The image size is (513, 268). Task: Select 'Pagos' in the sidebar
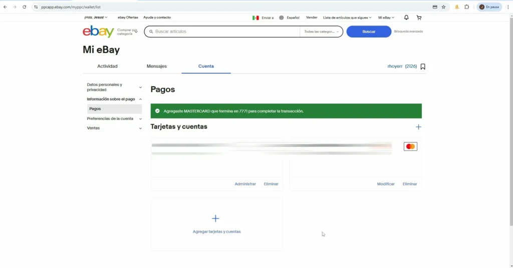(x=115, y=108)
